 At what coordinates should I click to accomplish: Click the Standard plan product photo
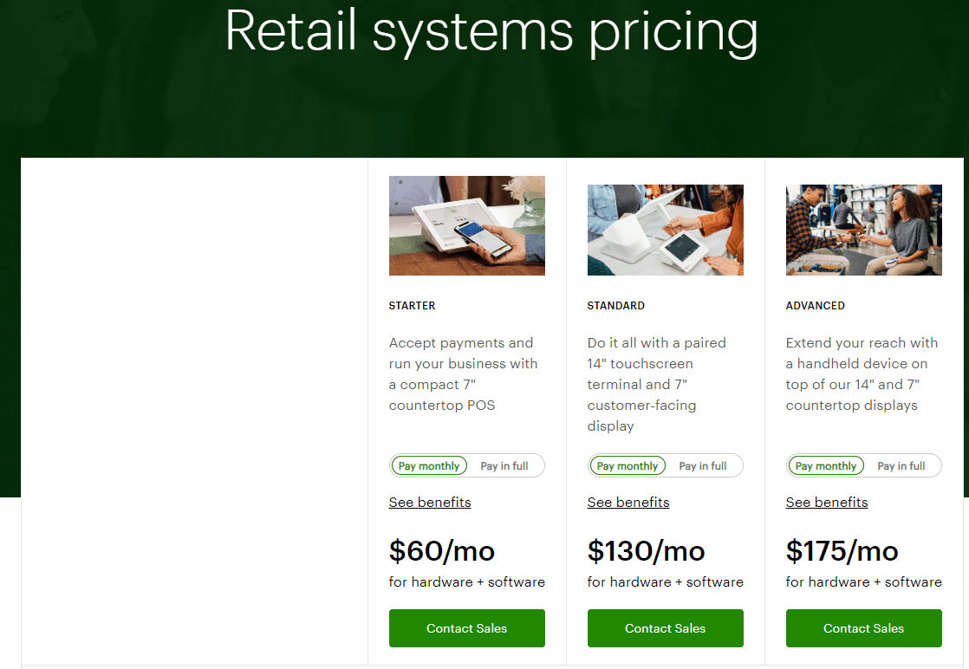665,230
